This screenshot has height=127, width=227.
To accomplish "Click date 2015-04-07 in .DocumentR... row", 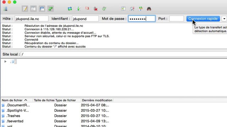I will point(95,105).
